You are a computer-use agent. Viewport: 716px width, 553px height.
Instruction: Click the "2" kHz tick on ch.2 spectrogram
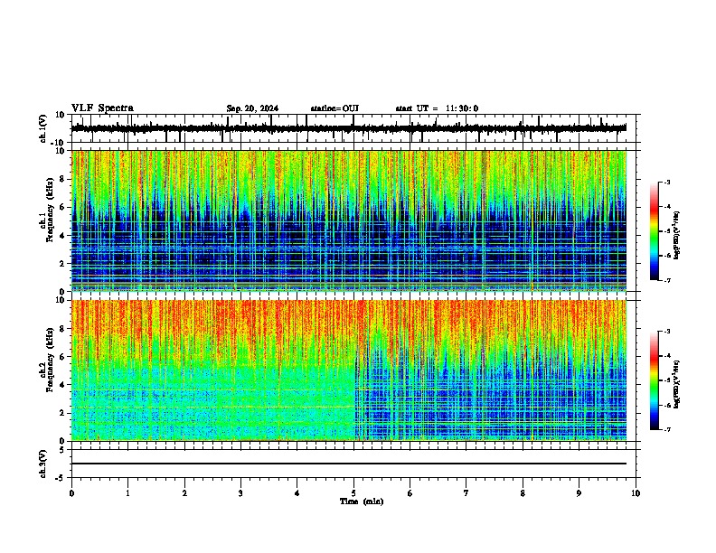62,413
